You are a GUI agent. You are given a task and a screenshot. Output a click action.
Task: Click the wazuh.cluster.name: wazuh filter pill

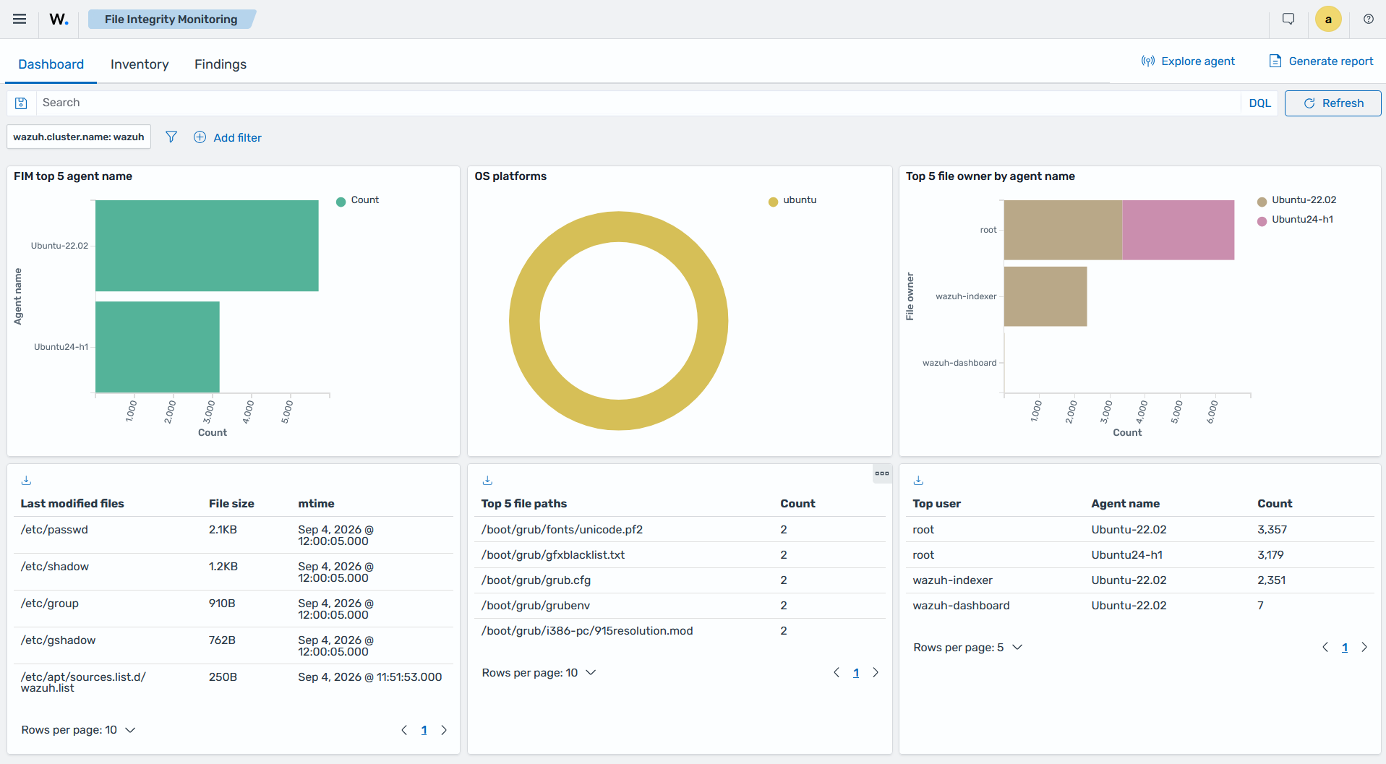(x=79, y=137)
